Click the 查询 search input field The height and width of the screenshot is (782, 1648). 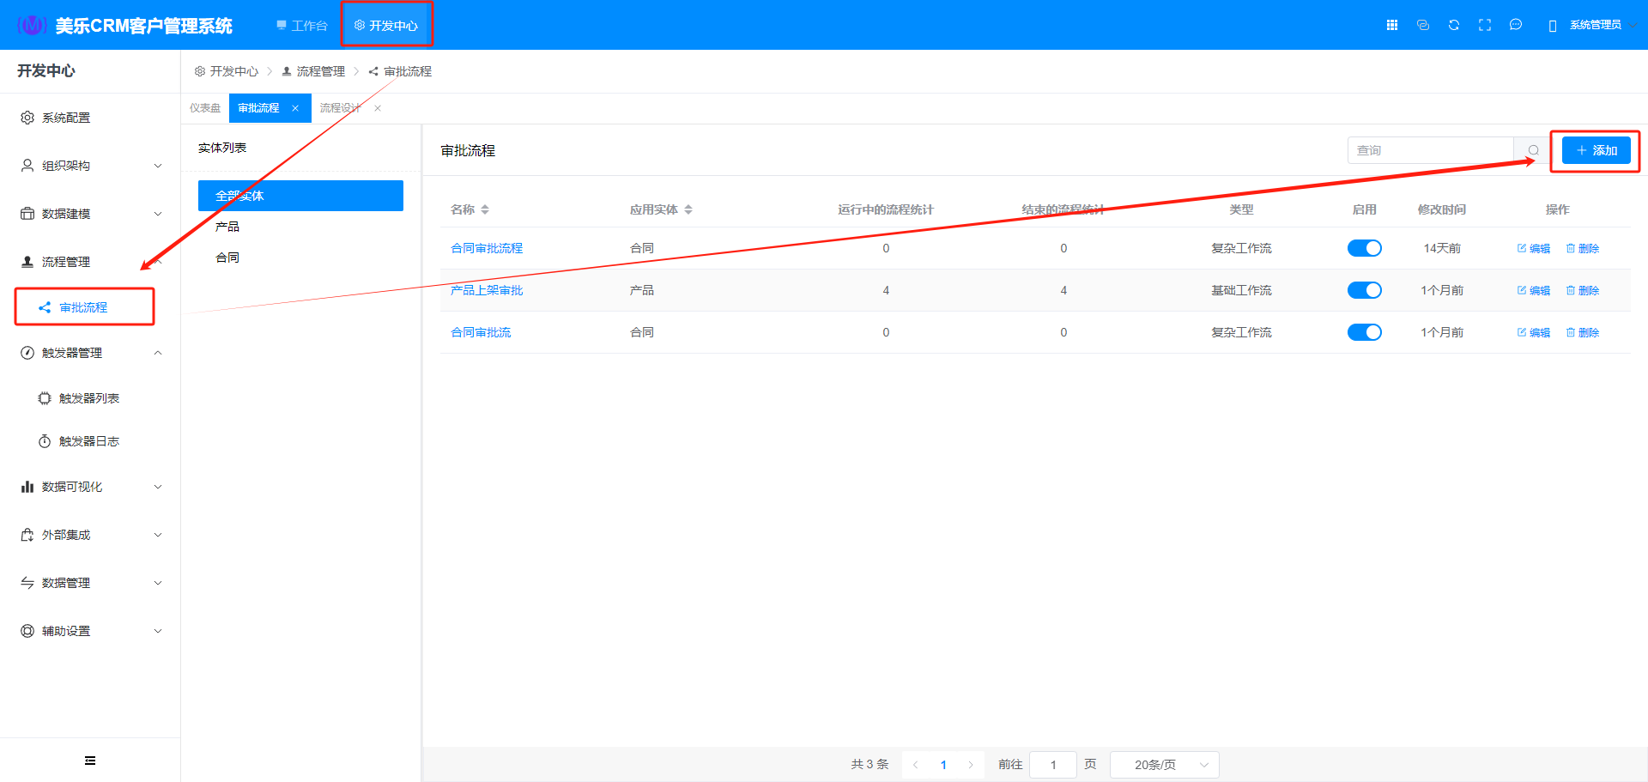point(1429,150)
